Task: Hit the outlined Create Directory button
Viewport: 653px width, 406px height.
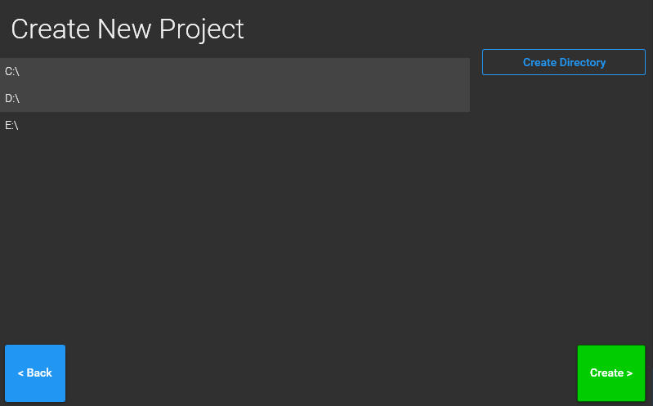Action: (x=564, y=63)
